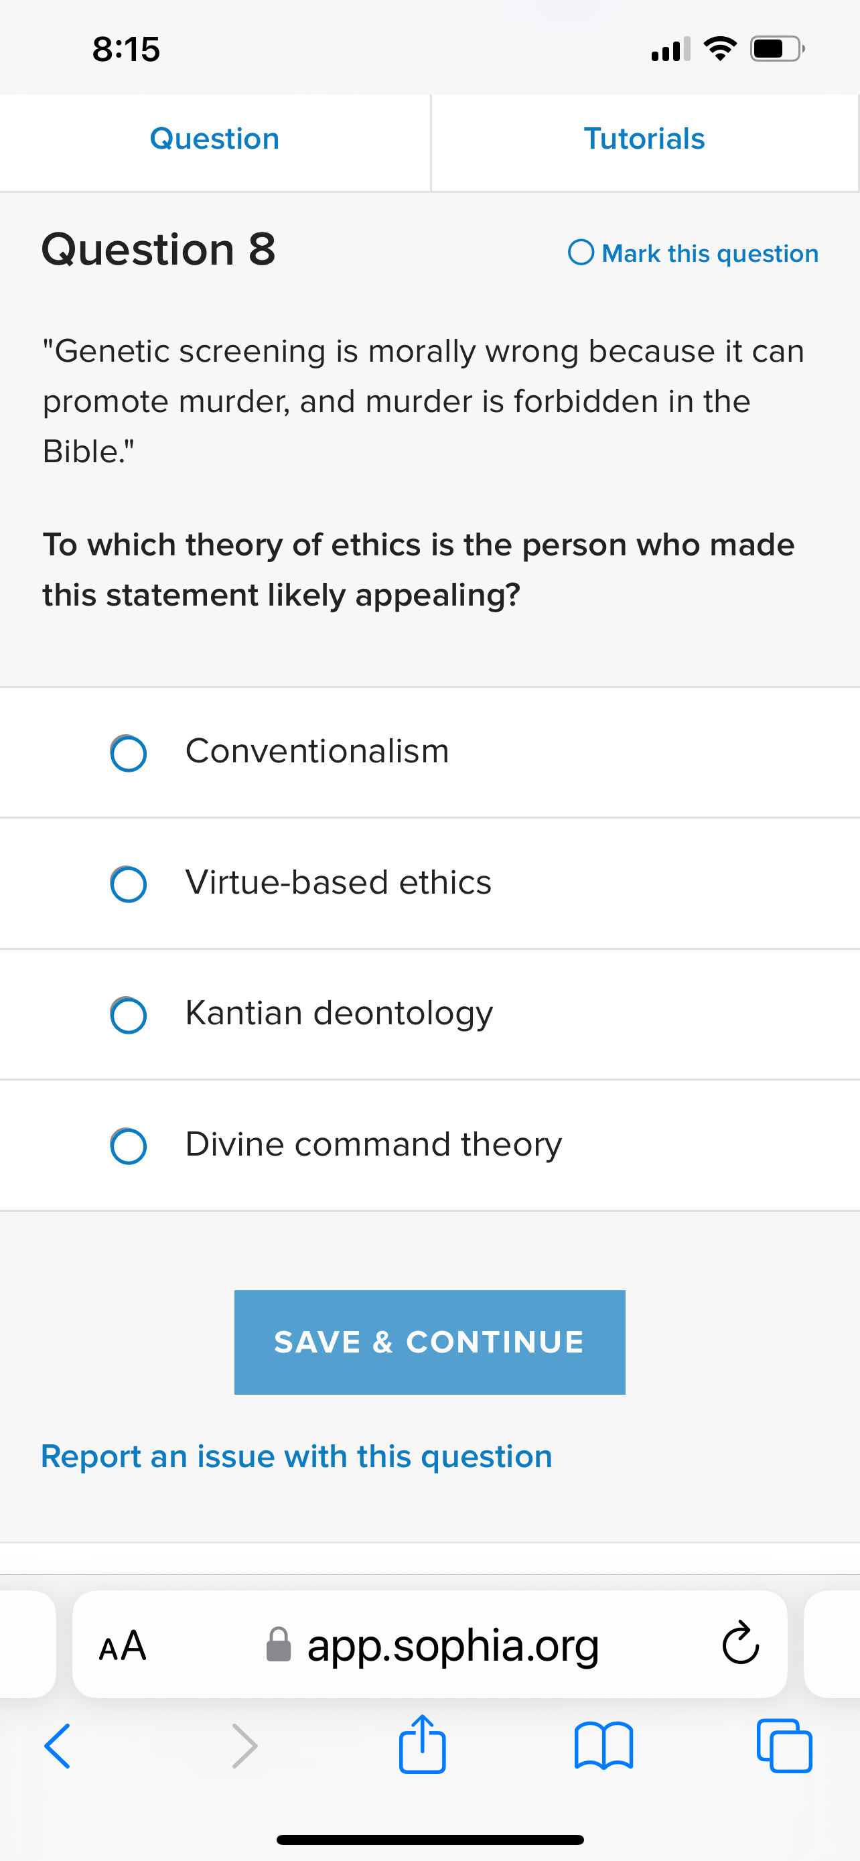Screen dimensions: 860x1861
Task: Open the tab switcher icon
Action: click(786, 1746)
